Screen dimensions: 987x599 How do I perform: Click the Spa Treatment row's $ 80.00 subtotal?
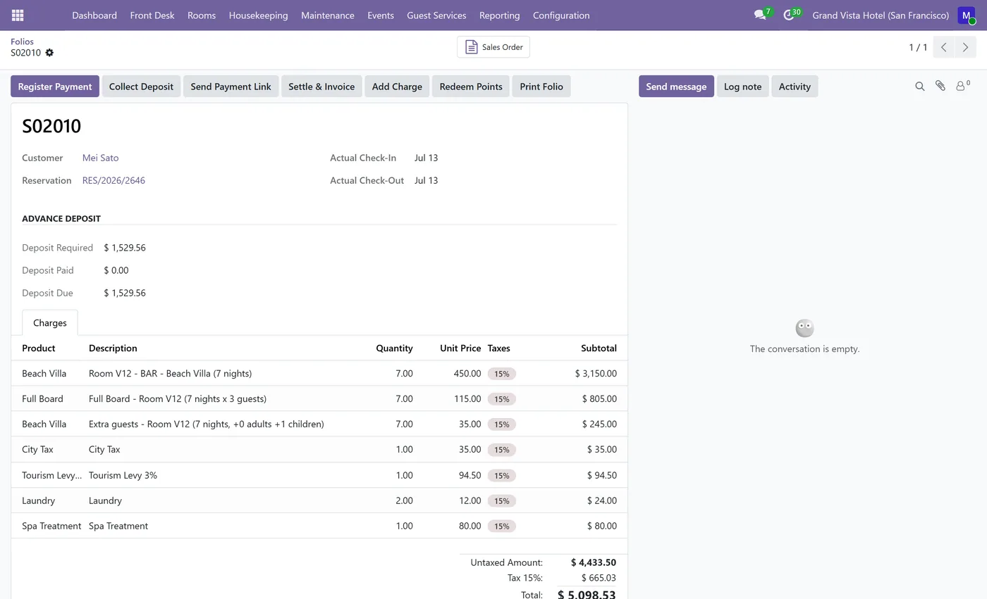[602, 526]
